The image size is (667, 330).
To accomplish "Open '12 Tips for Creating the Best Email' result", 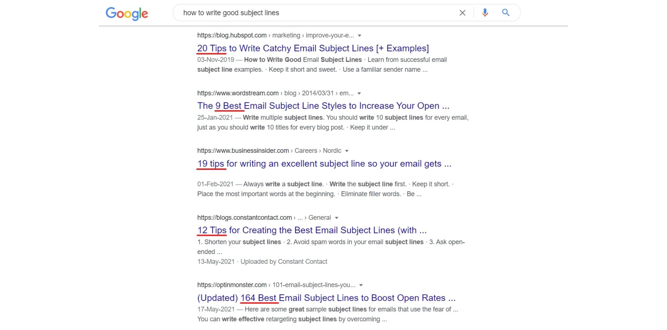I will (312, 230).
